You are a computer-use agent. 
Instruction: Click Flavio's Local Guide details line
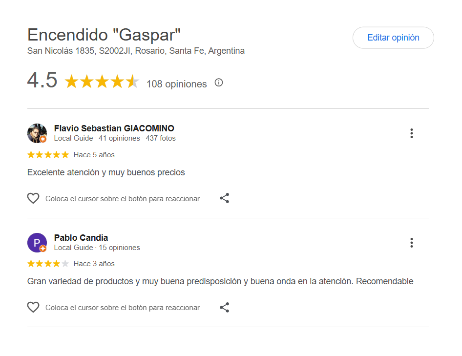pyautogui.click(x=115, y=138)
